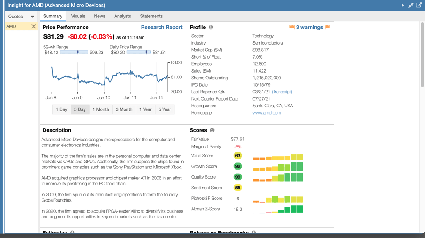Click the Value Score history bar chart
This screenshot has width=425, height=238.
click(278, 157)
